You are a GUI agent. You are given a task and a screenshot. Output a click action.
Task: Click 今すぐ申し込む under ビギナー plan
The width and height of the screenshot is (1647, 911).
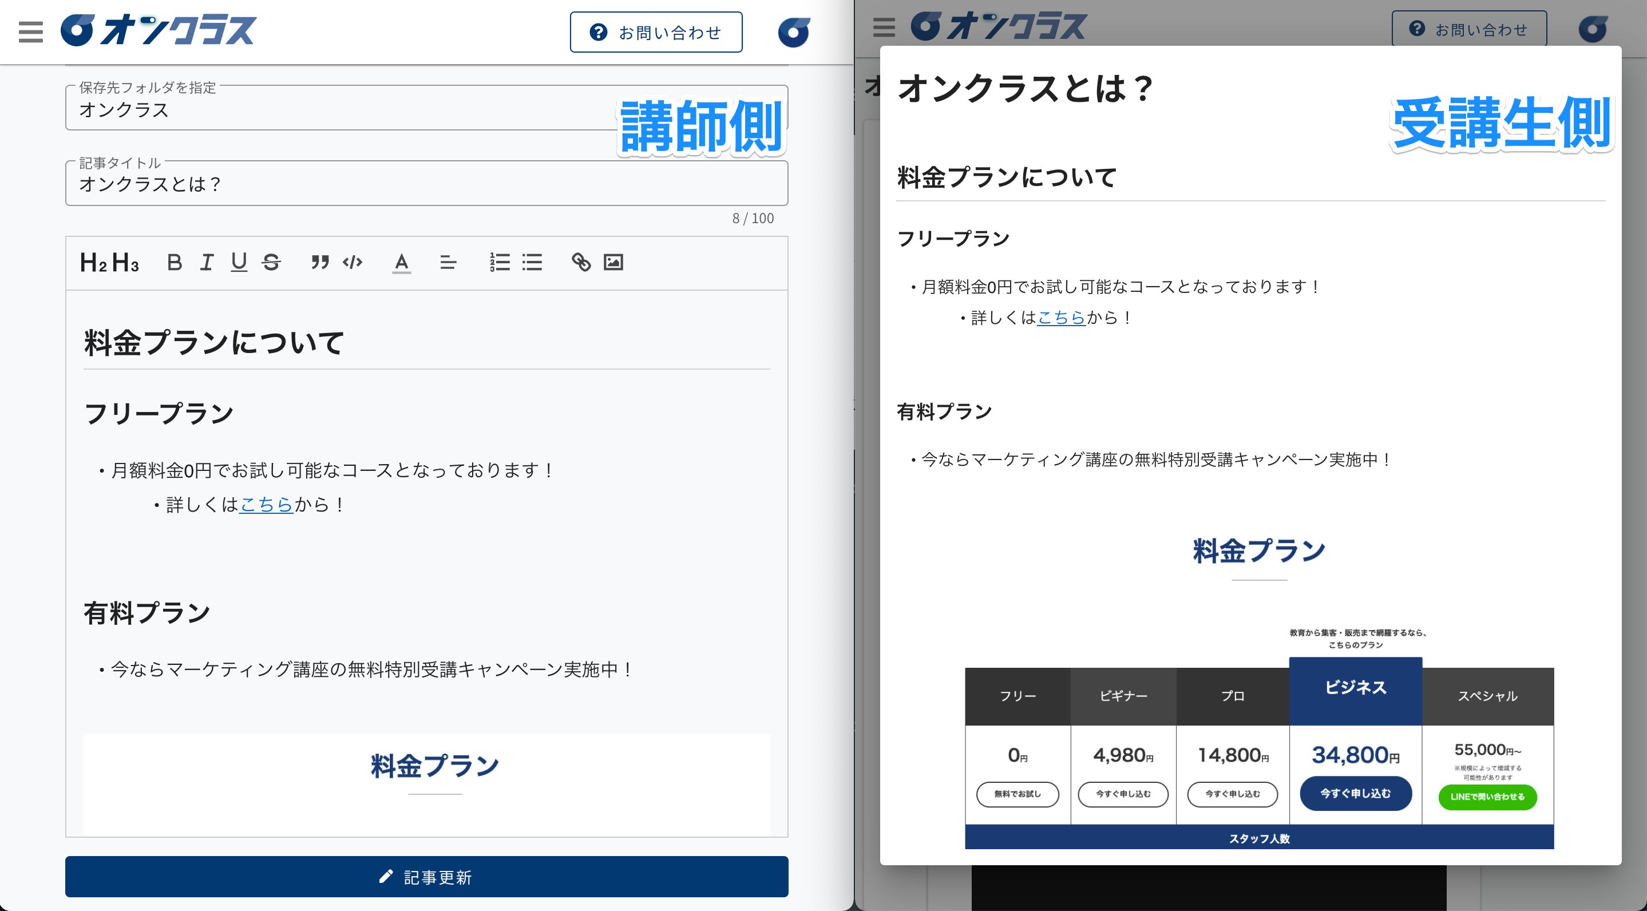1123,794
